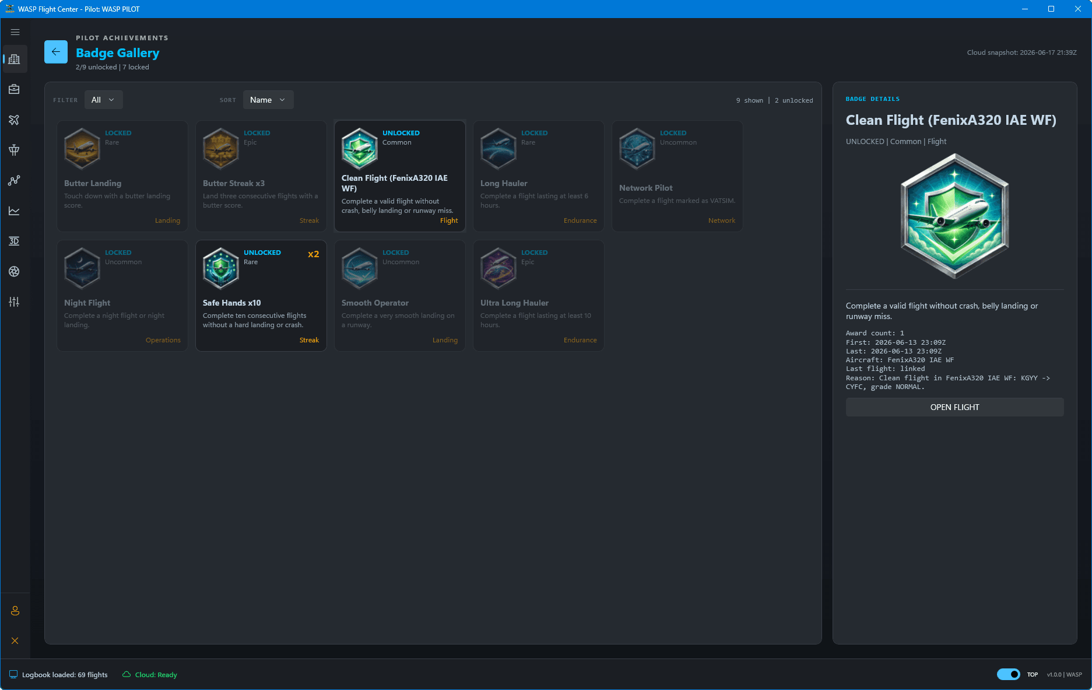Click the Cloud: Ready status indicator

pos(150,675)
